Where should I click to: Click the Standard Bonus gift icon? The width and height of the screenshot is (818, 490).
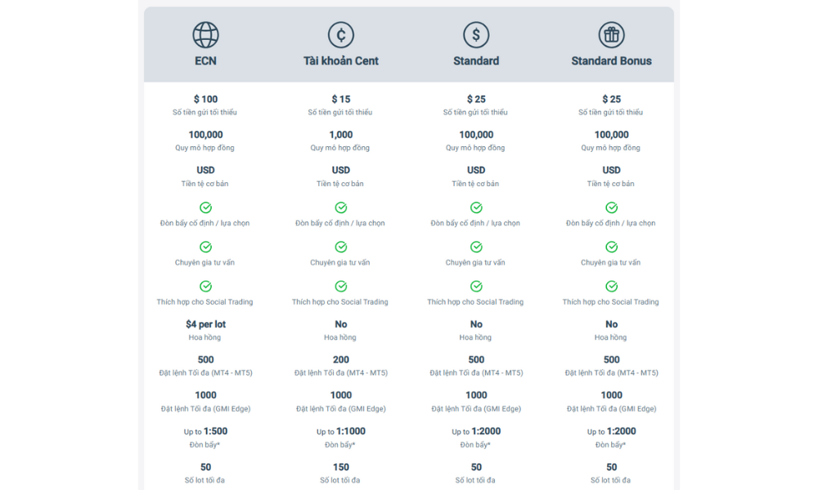611,35
